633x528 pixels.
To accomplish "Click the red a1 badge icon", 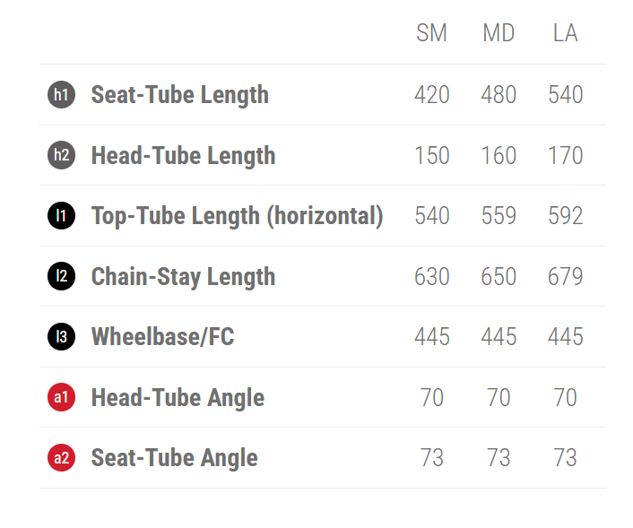I will 61,397.
